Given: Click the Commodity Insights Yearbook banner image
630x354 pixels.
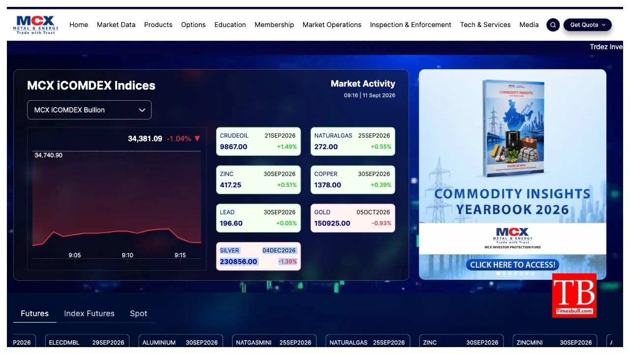Looking at the screenshot, I should point(512,175).
